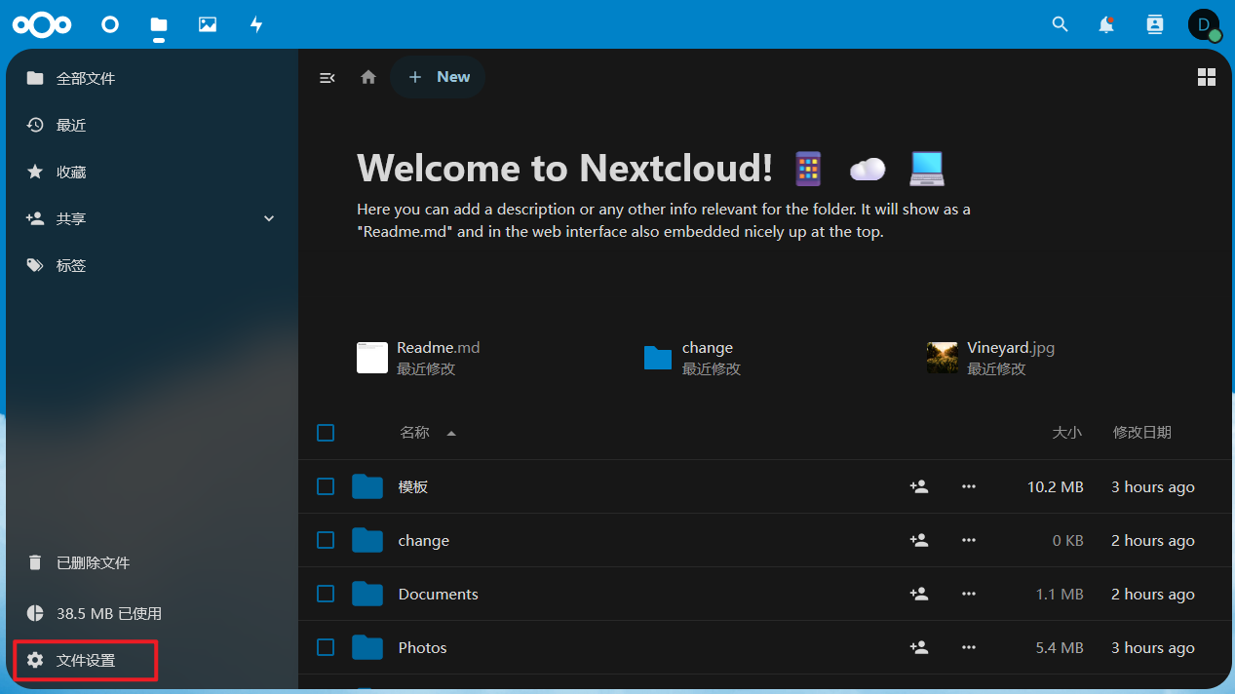The image size is (1235, 694).
Task: Open the Documents folder name
Action: tap(439, 594)
